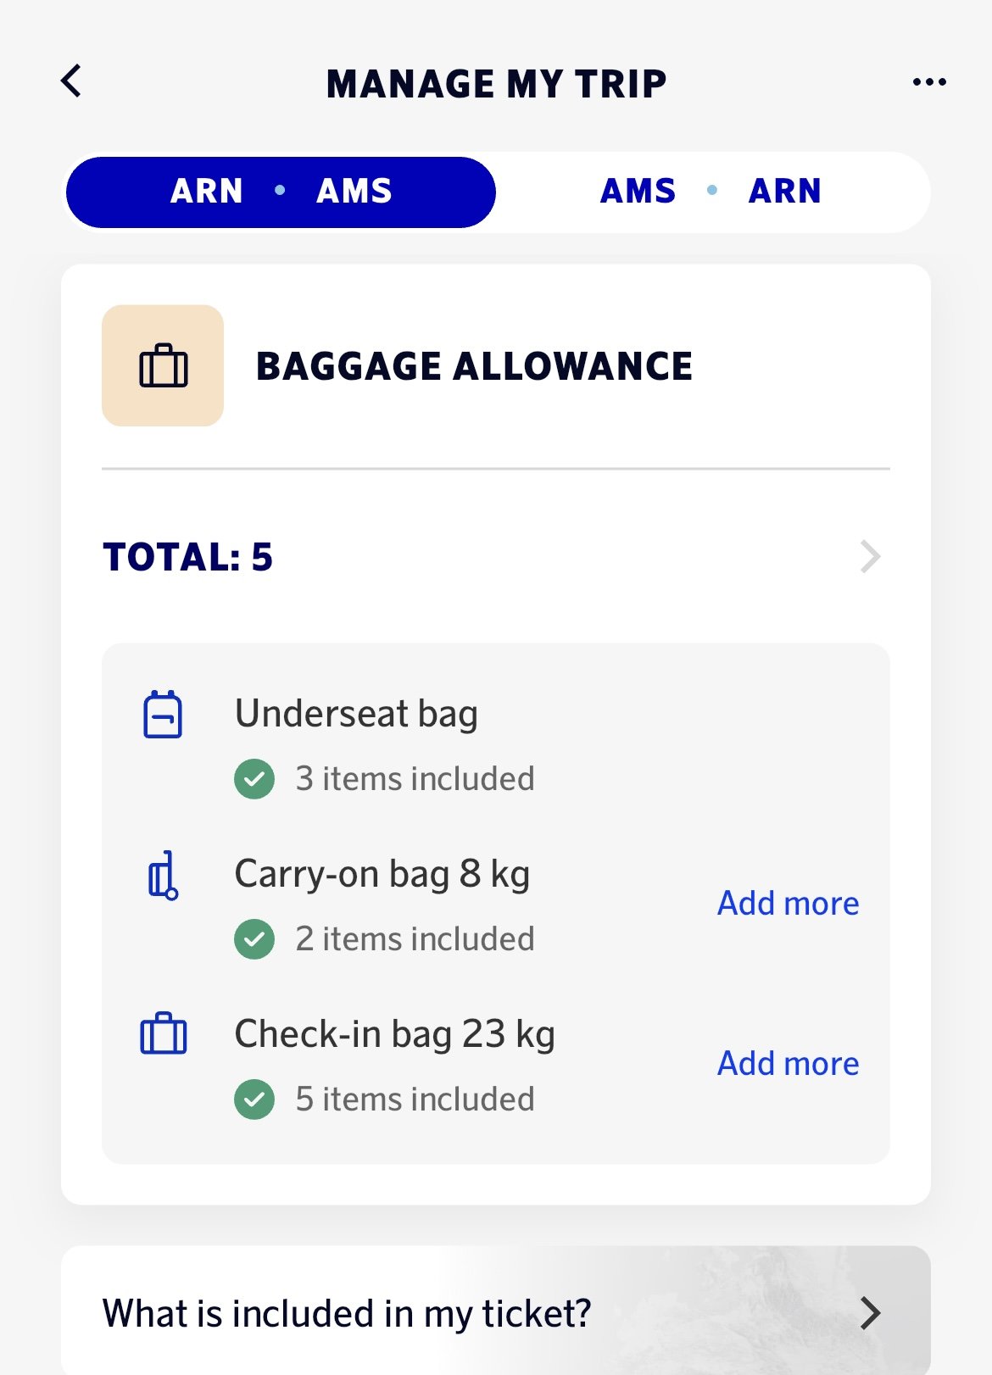The image size is (992, 1375).
Task: Add more Carry-on bag 8 kg items
Action: tap(788, 904)
